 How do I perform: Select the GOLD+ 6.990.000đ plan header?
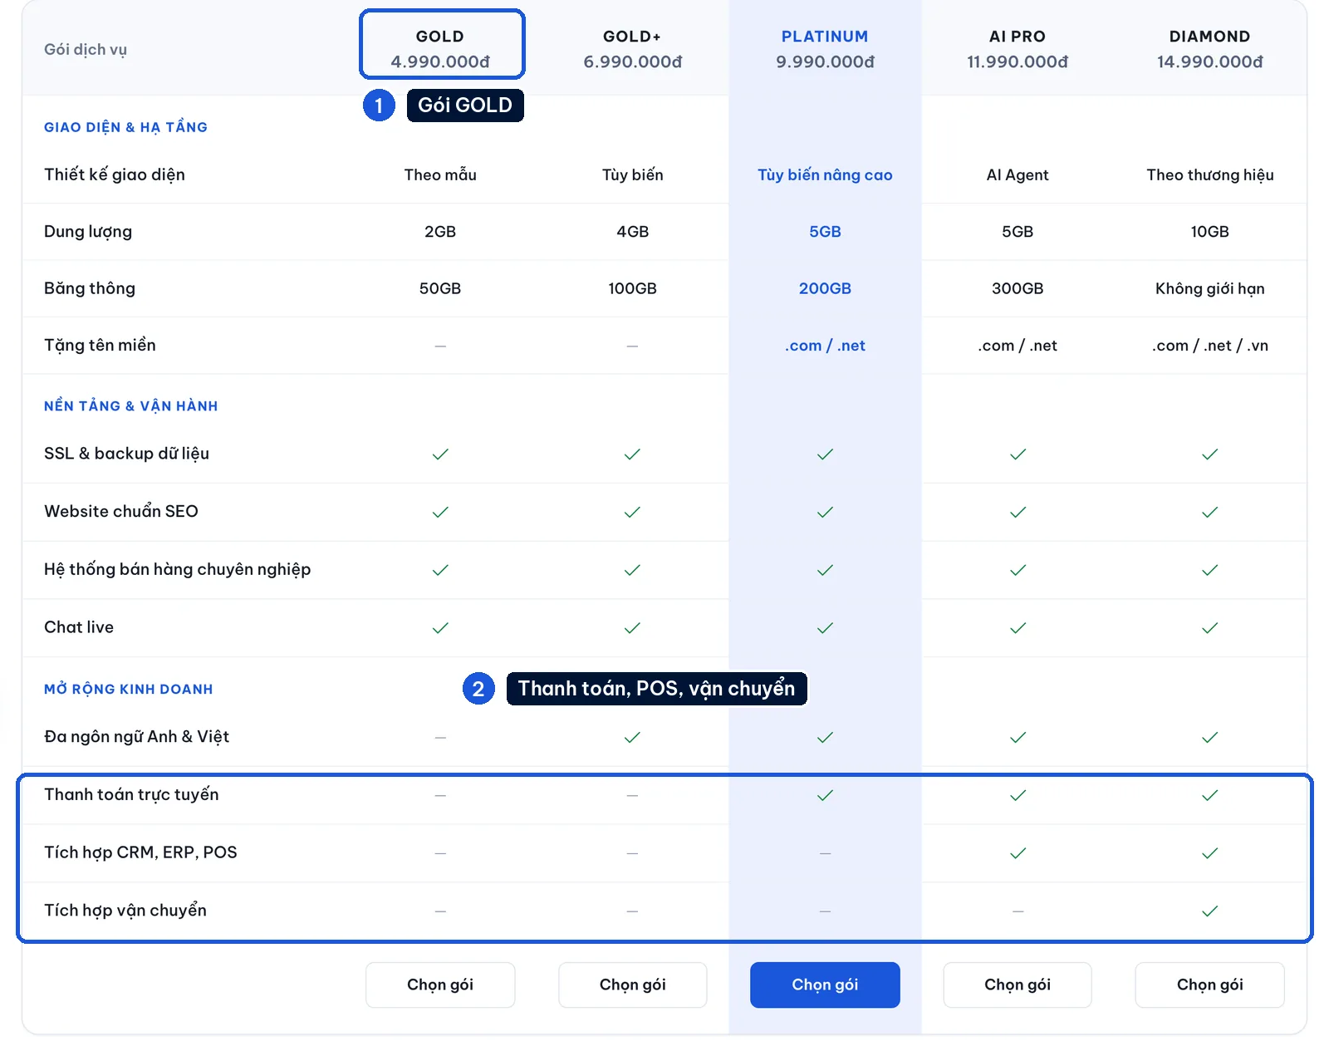(632, 48)
